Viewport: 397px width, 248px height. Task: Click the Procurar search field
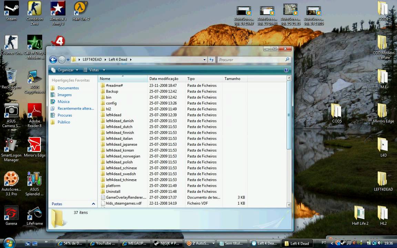pos(254,60)
